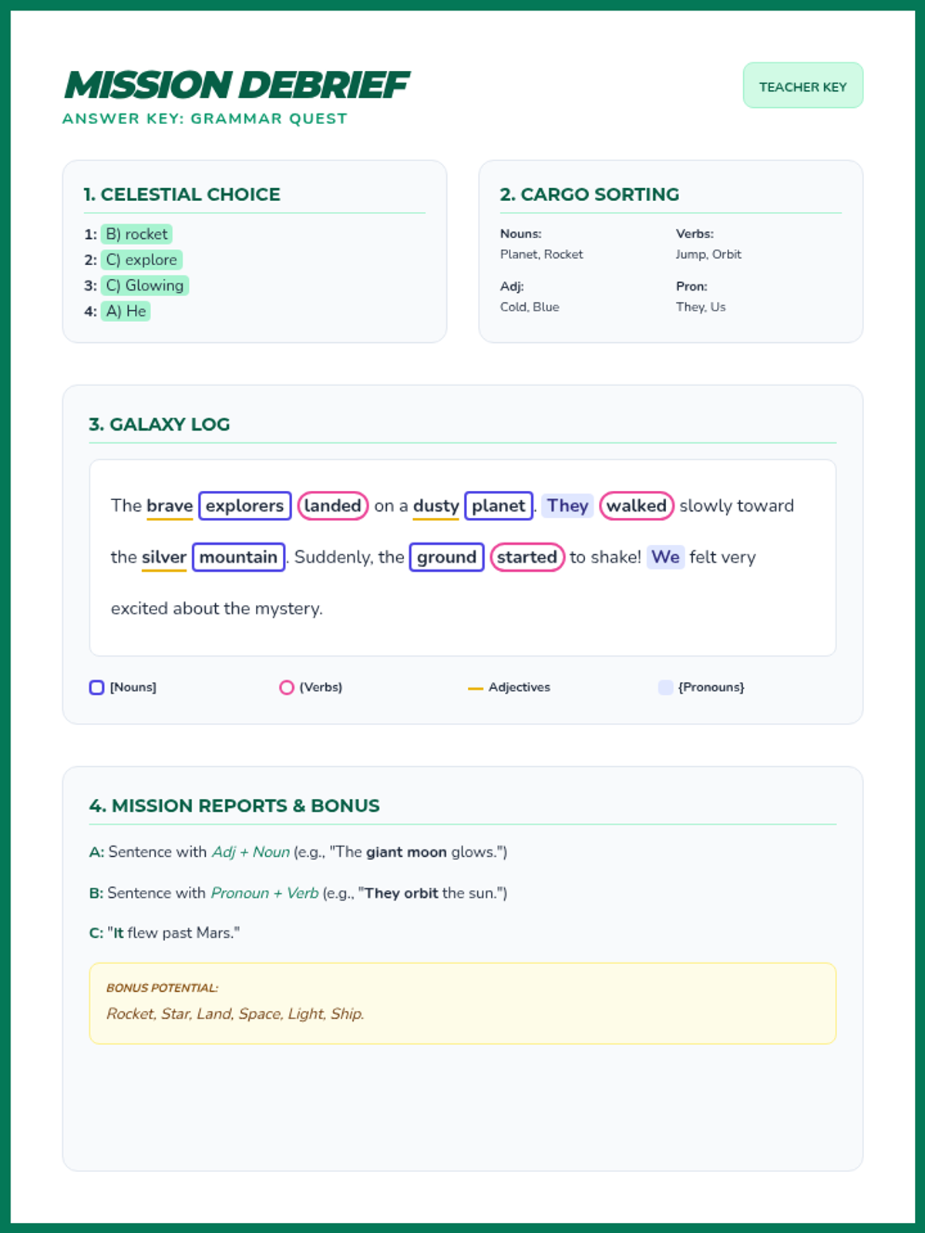Click the TEACHER KEY badge
Image resolution: width=925 pixels, height=1233 pixels.
[802, 86]
